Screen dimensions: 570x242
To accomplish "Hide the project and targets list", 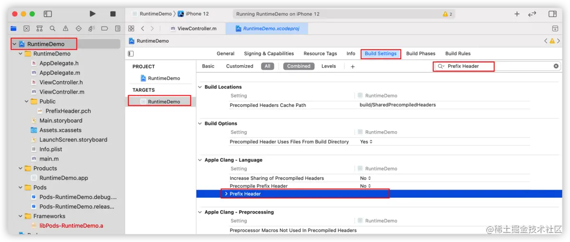I will [131, 54].
